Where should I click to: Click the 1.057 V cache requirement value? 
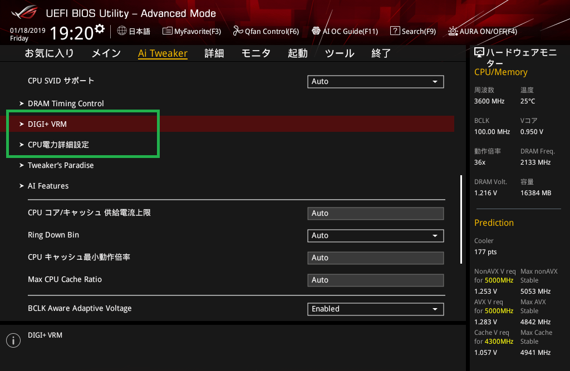pyautogui.click(x=485, y=352)
